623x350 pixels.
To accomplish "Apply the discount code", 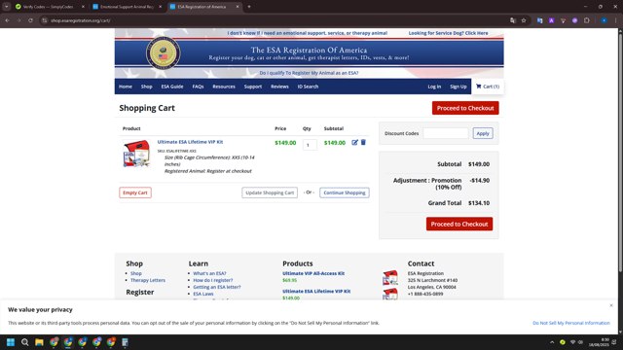I will tap(483, 133).
